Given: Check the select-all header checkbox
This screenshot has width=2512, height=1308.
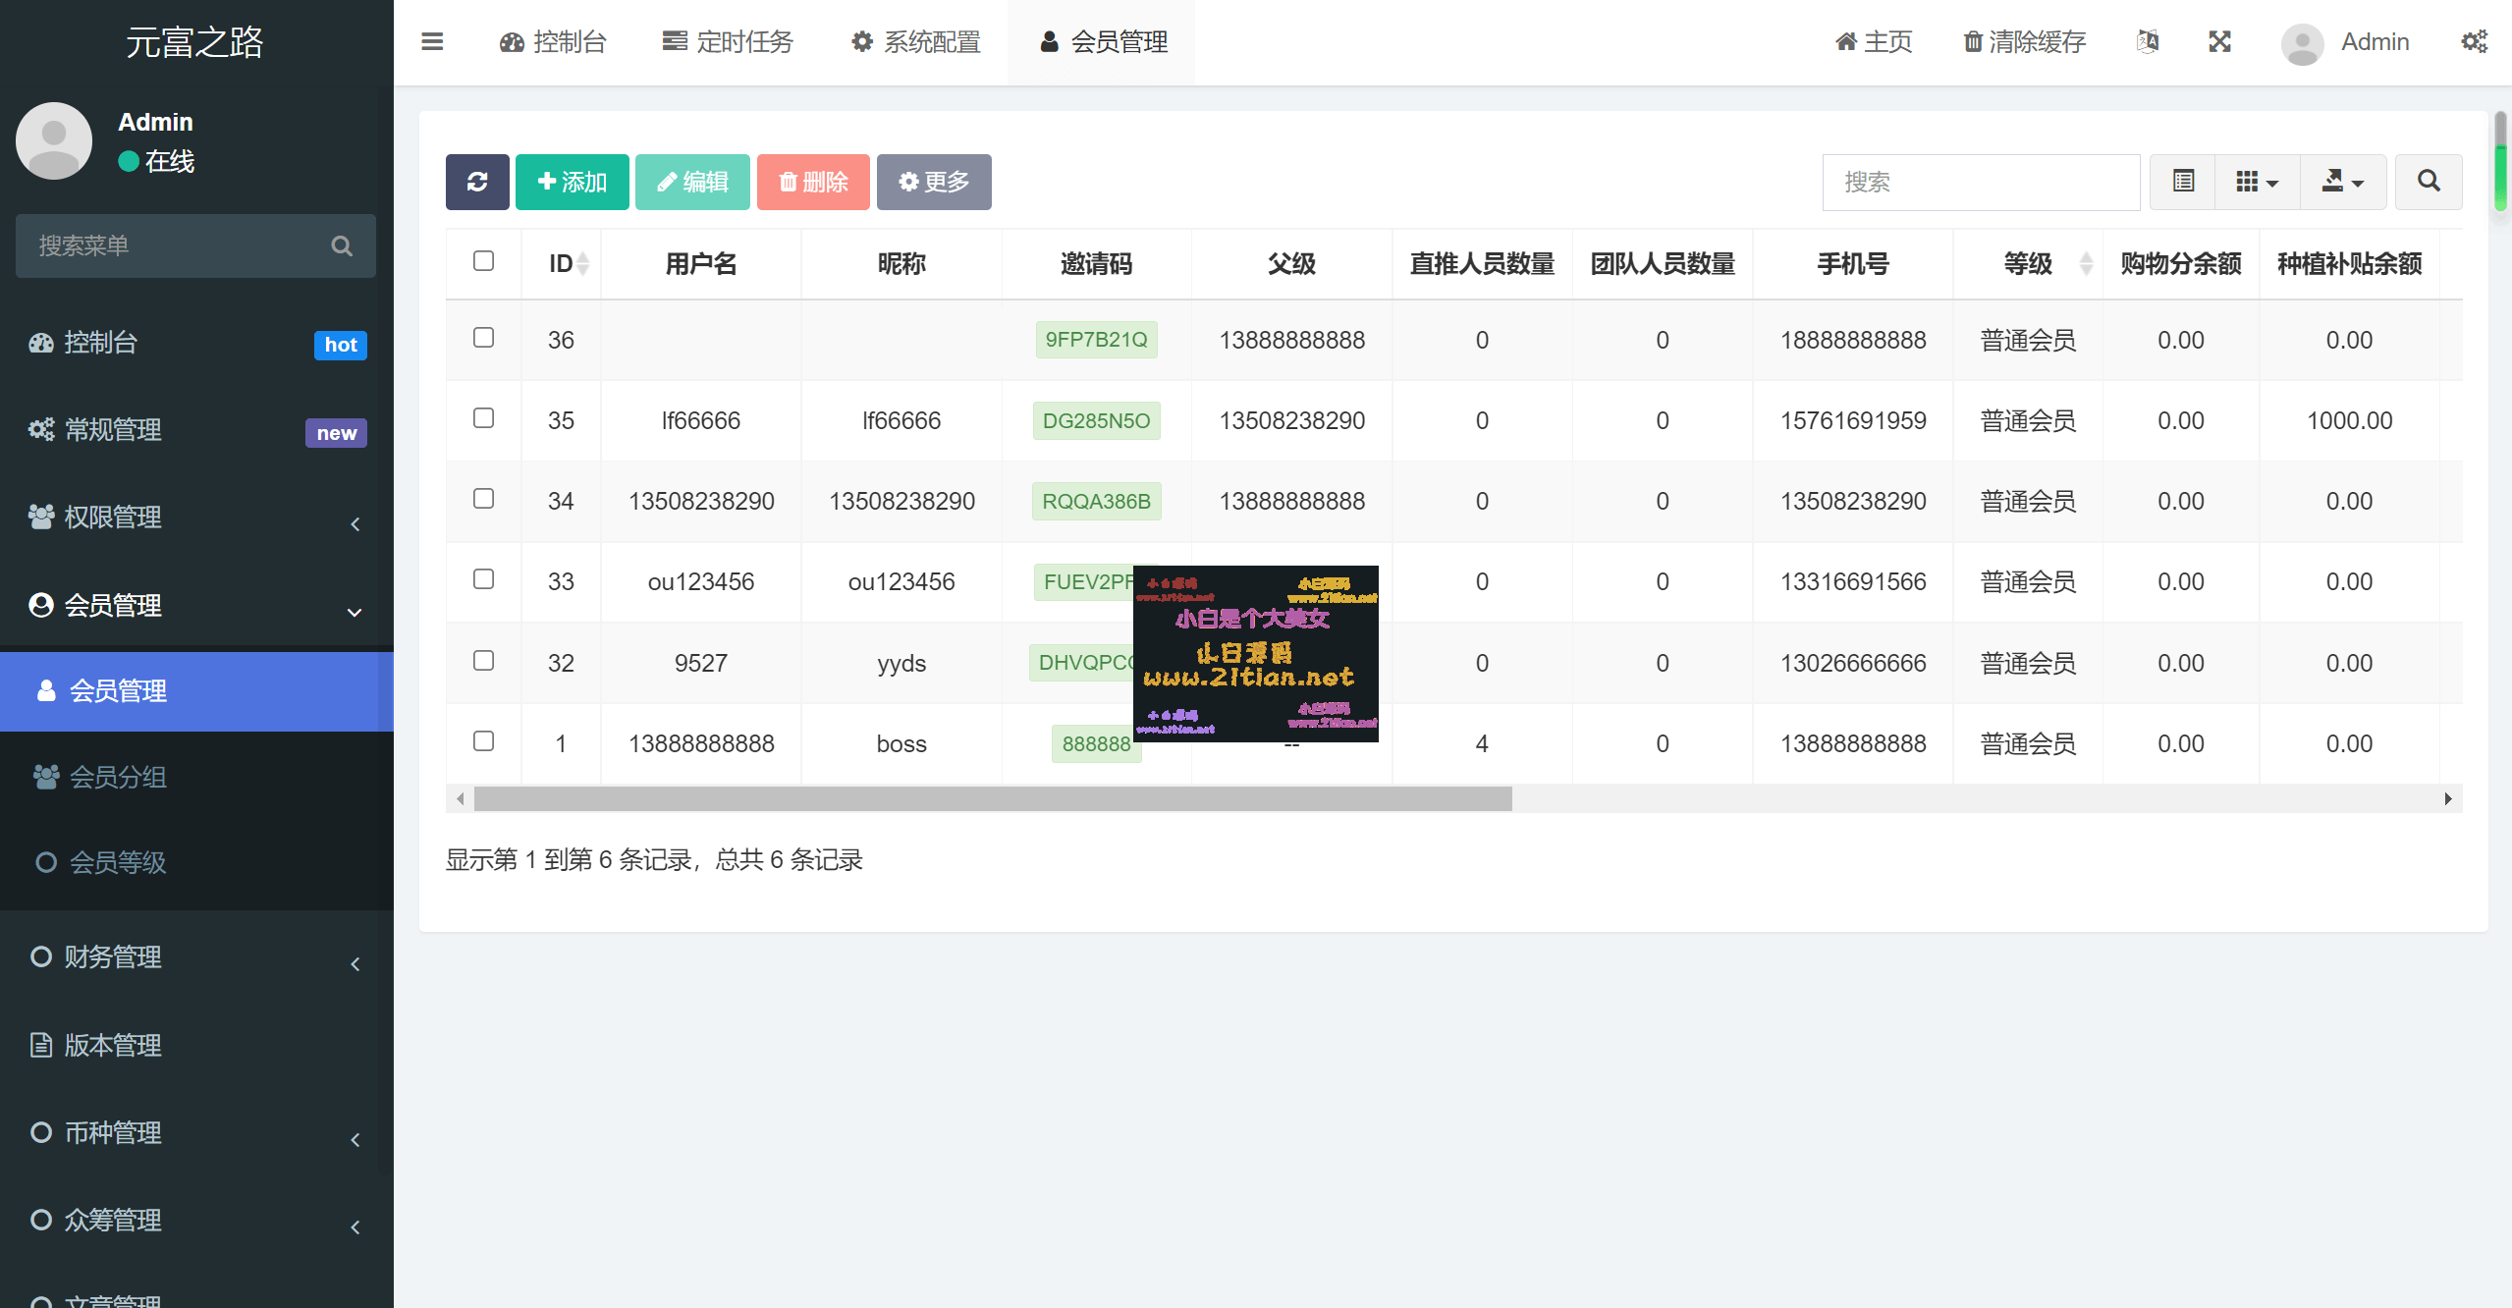Looking at the screenshot, I should point(483,261).
